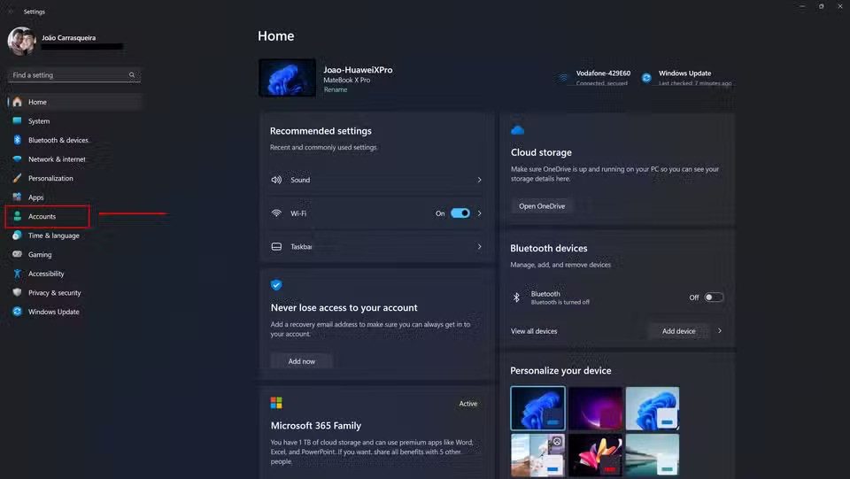Open the Windows Update status icon at top
Viewport: 850px width, 479px height.
[647, 78]
